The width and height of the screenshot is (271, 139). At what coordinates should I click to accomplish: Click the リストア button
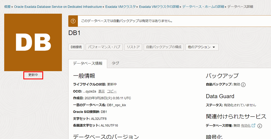(x=133, y=47)
